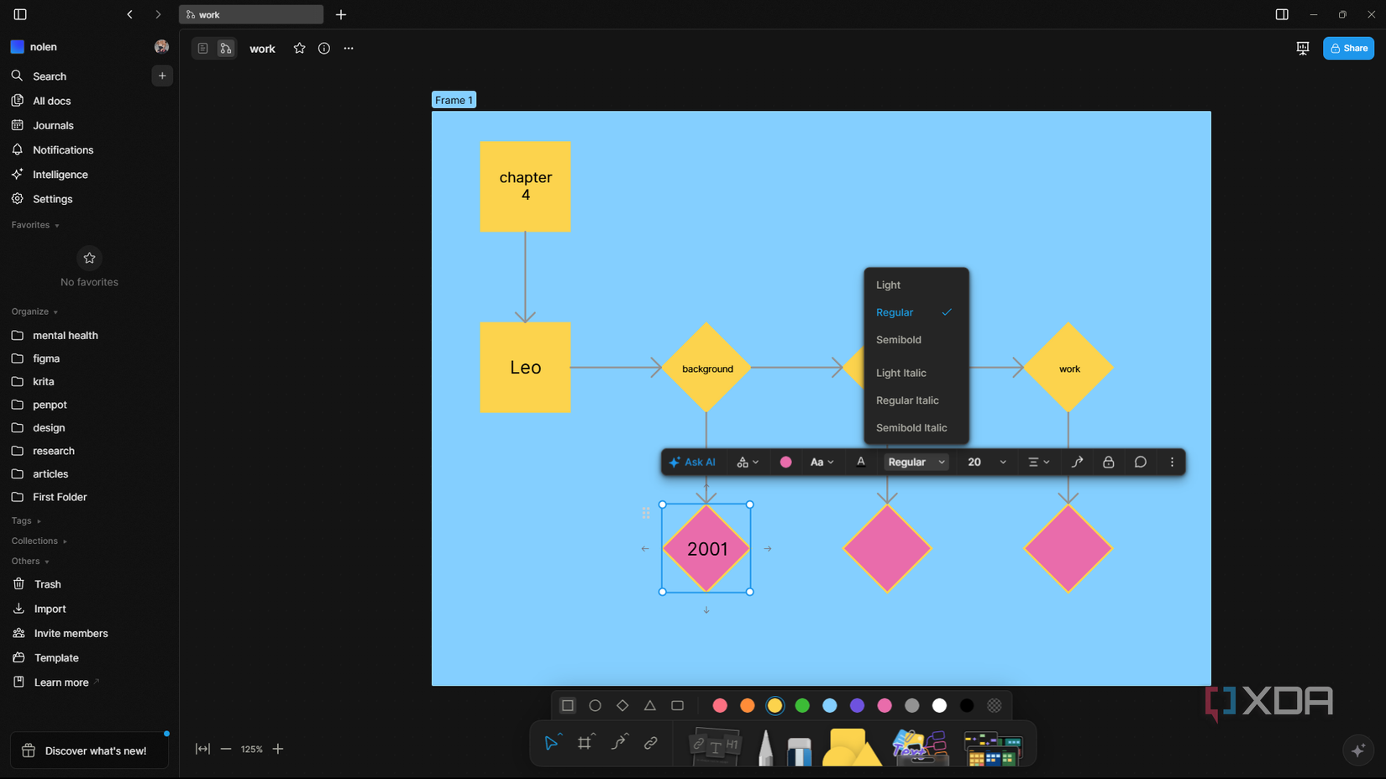Choose Regular Italic from the weight menu
Screen dimensions: 1386x779
[x=907, y=400]
